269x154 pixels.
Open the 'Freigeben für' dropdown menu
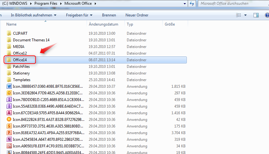pyautogui.click(x=79, y=15)
